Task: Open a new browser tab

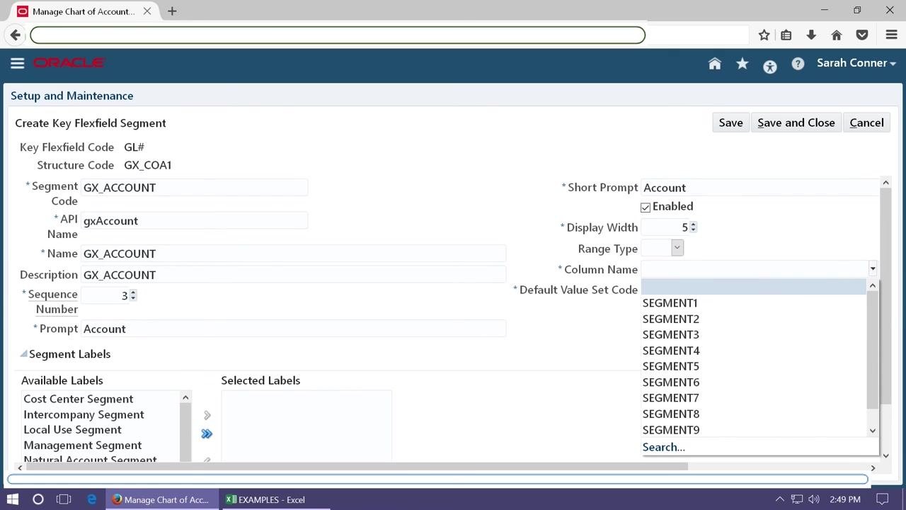Action: (172, 11)
